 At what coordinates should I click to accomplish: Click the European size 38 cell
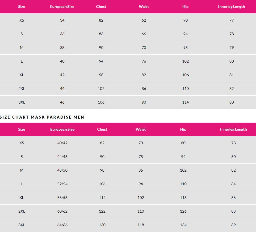[x=62, y=48]
